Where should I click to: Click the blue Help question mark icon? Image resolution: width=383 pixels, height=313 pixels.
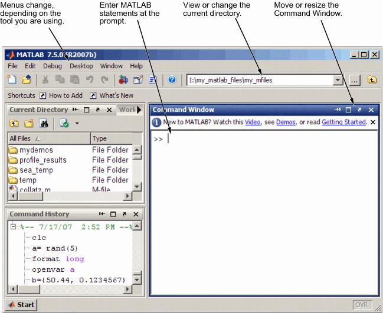click(172, 79)
